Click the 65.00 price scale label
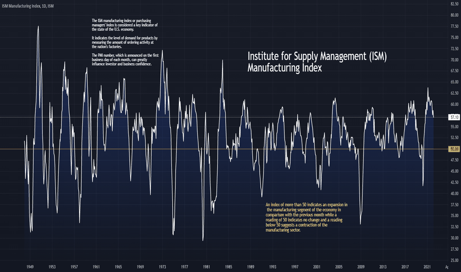 454,82
